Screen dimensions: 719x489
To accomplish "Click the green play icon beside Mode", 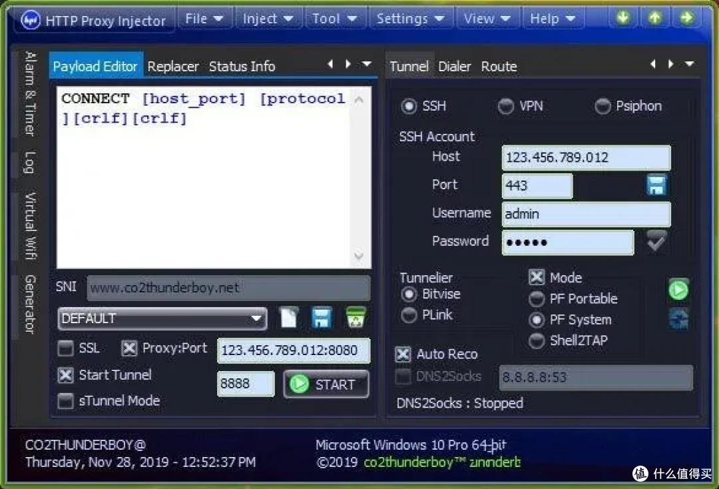I will [x=678, y=290].
